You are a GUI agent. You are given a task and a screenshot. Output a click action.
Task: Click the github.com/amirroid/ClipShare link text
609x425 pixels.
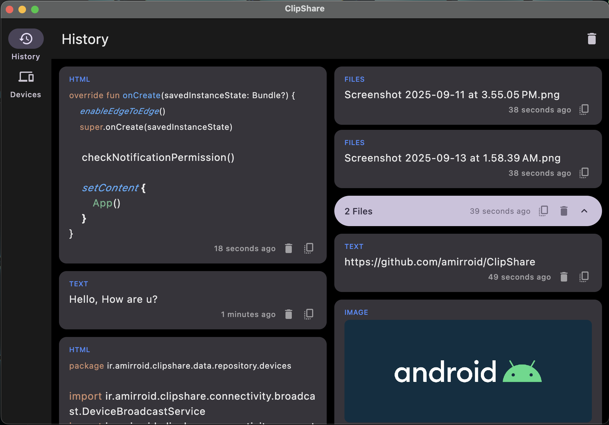pyautogui.click(x=440, y=262)
